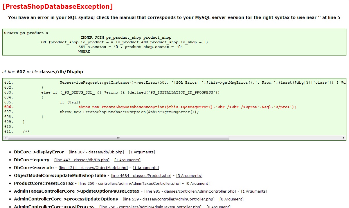Image resolution: width=349 pixels, height=208 pixels.
Task: Click the AdminControllerCore->postProcess stack entry
Action: [54, 207]
